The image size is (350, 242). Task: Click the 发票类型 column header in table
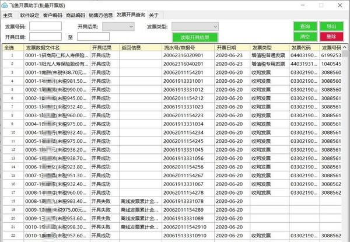[x=269, y=47]
